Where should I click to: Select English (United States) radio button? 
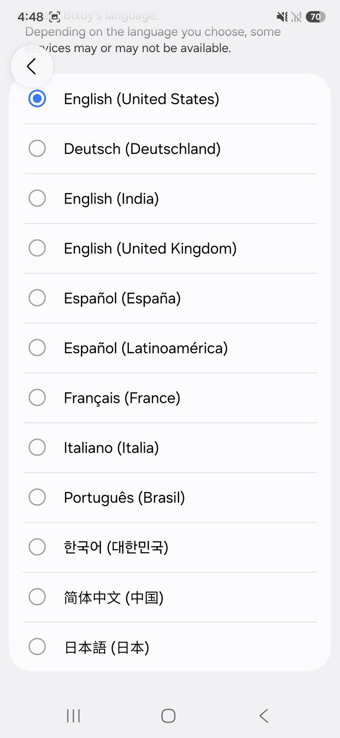37,99
